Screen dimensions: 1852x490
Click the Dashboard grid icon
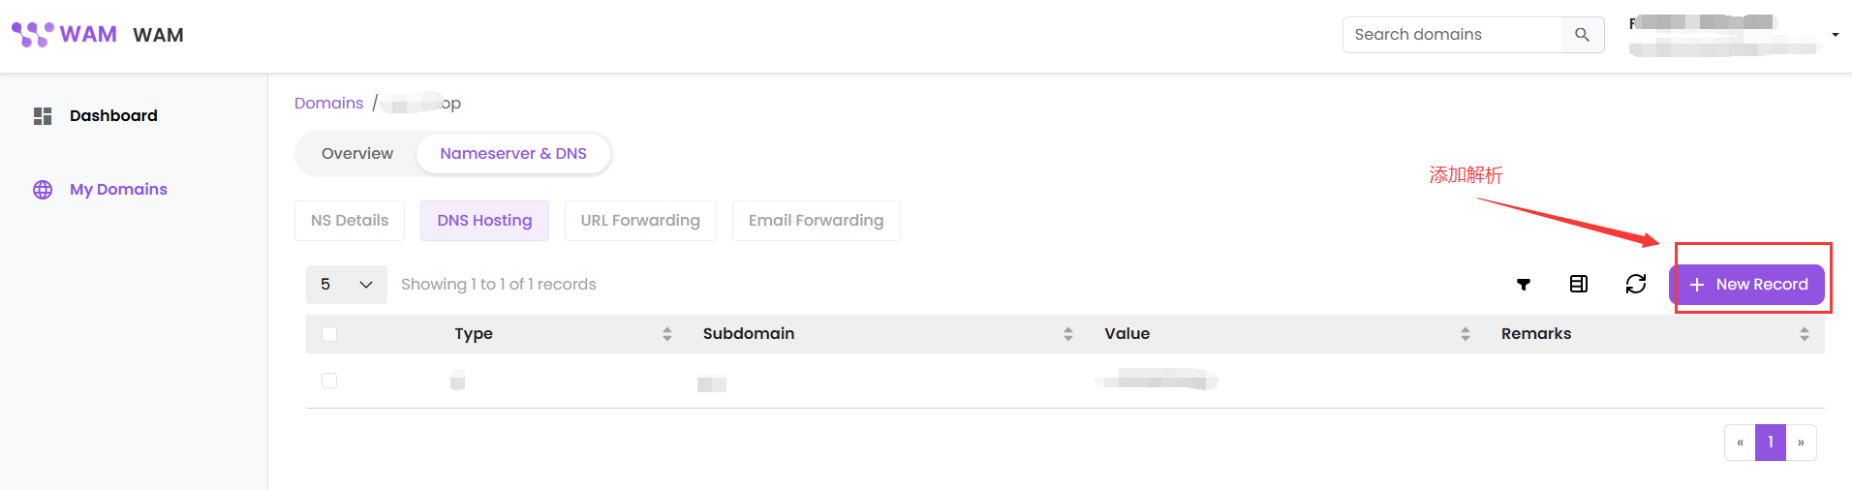coord(43,116)
